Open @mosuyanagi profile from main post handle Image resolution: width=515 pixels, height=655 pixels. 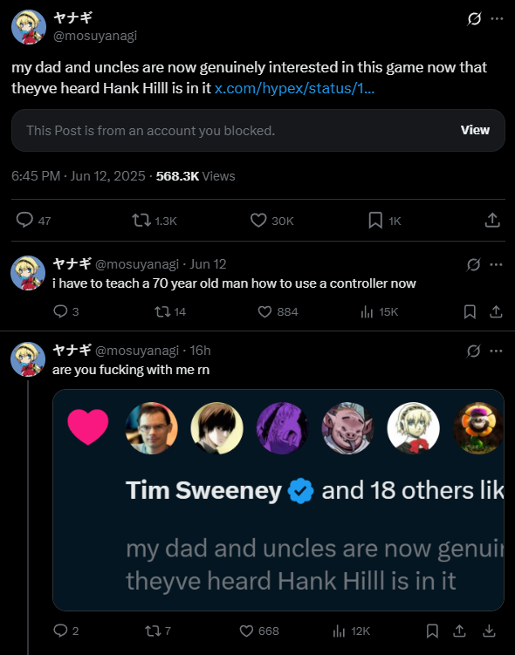tap(95, 36)
